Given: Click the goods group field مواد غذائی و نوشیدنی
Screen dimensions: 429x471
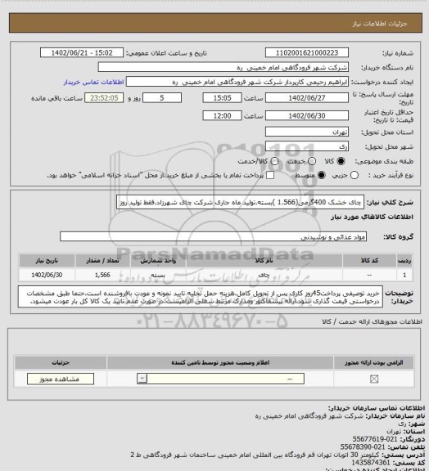Looking at the screenshot, I should click(x=214, y=236).
